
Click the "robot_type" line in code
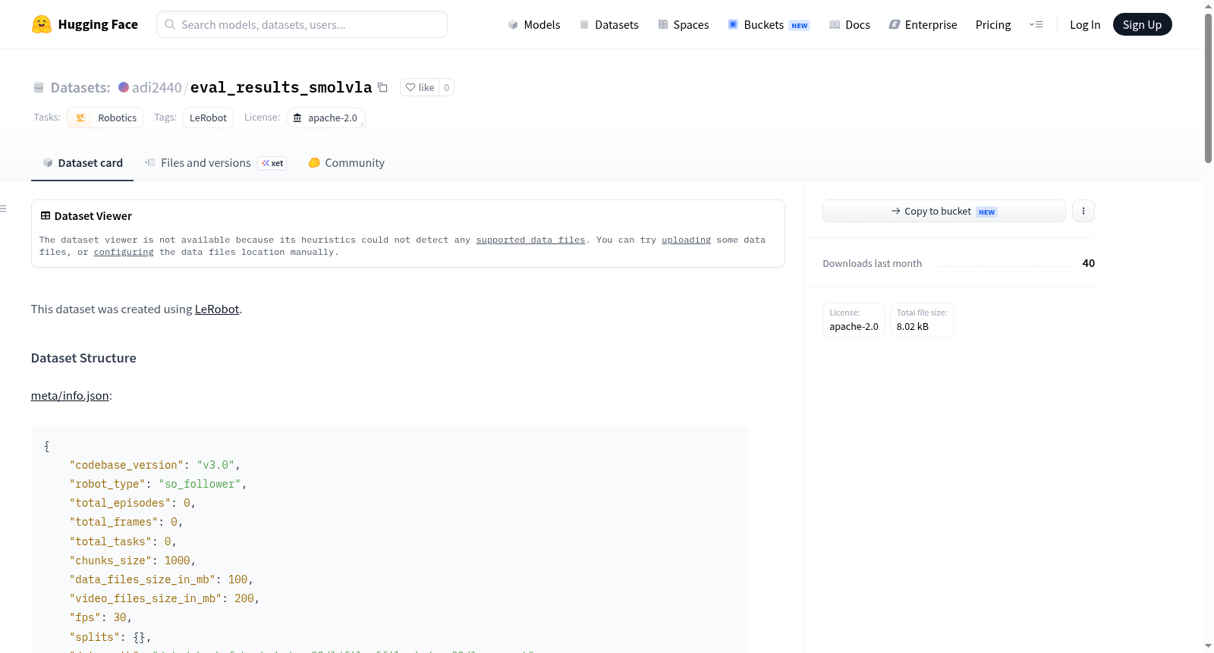(x=158, y=484)
